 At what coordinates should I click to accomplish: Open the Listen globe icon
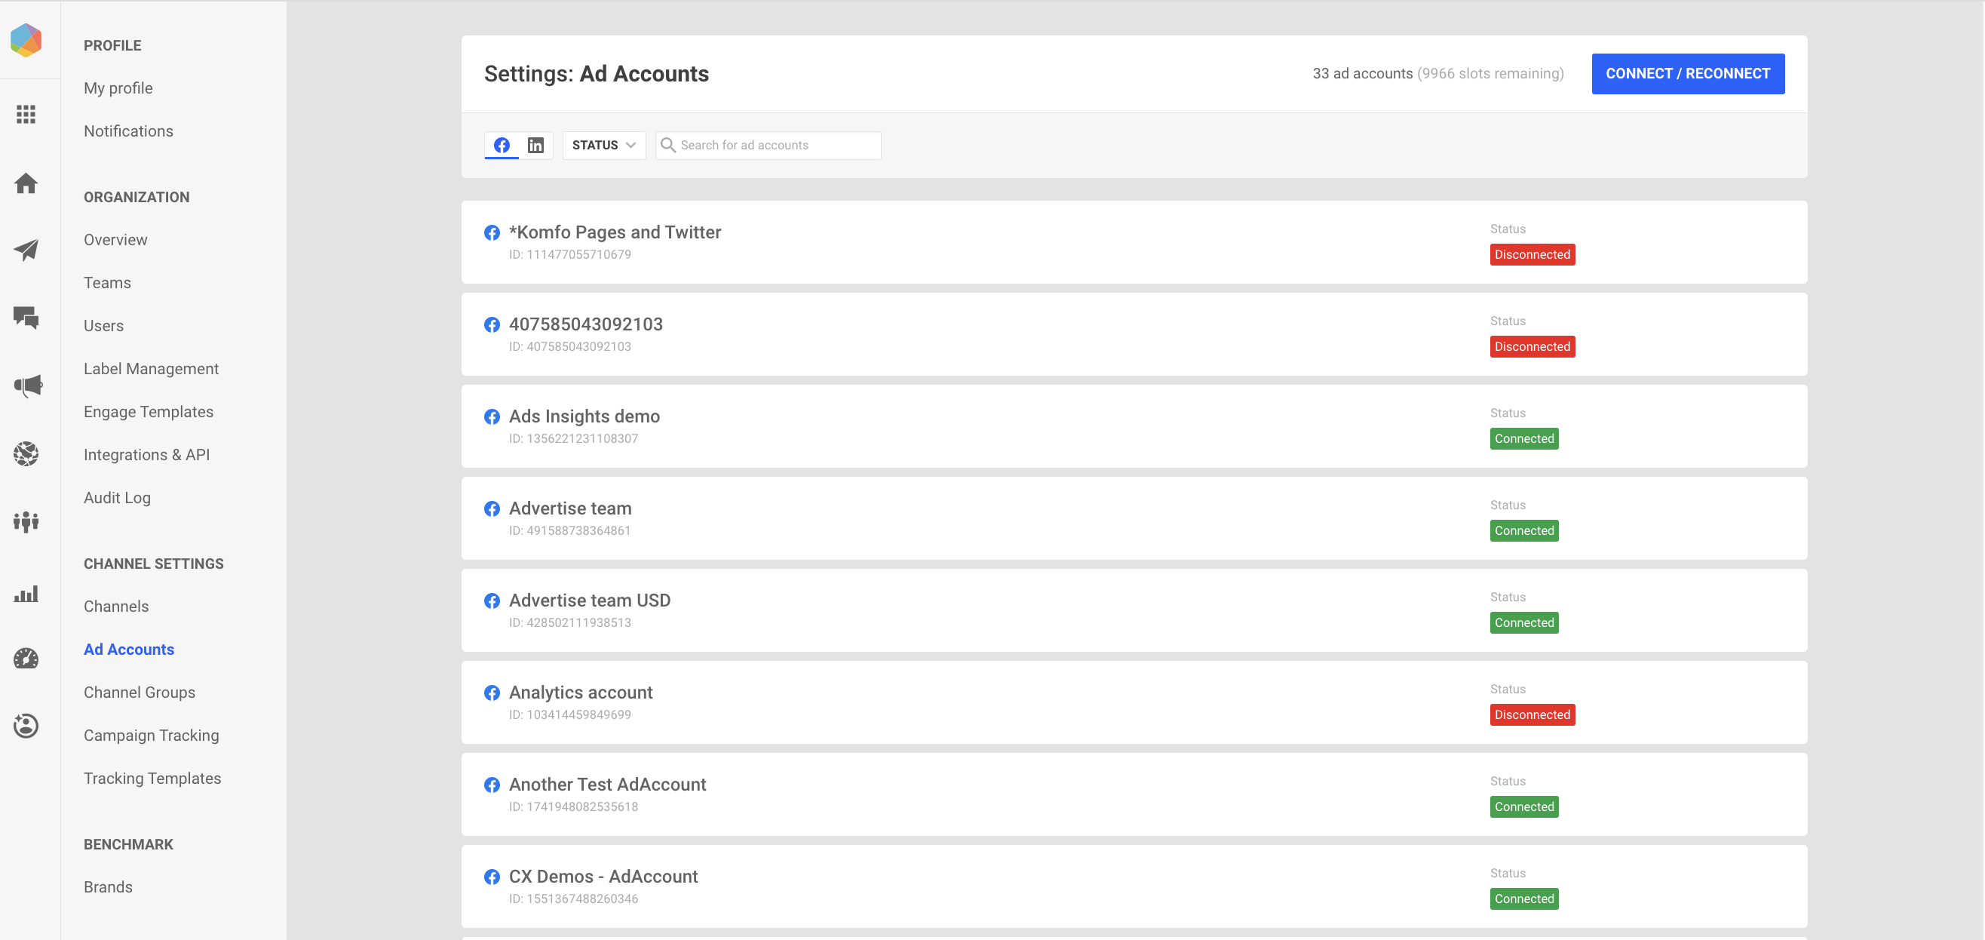(26, 453)
